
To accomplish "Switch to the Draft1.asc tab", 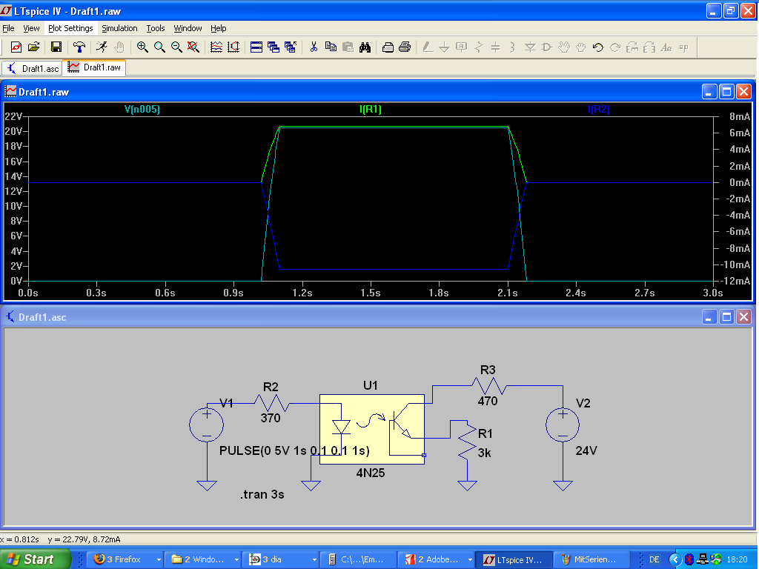I will pos(33,68).
